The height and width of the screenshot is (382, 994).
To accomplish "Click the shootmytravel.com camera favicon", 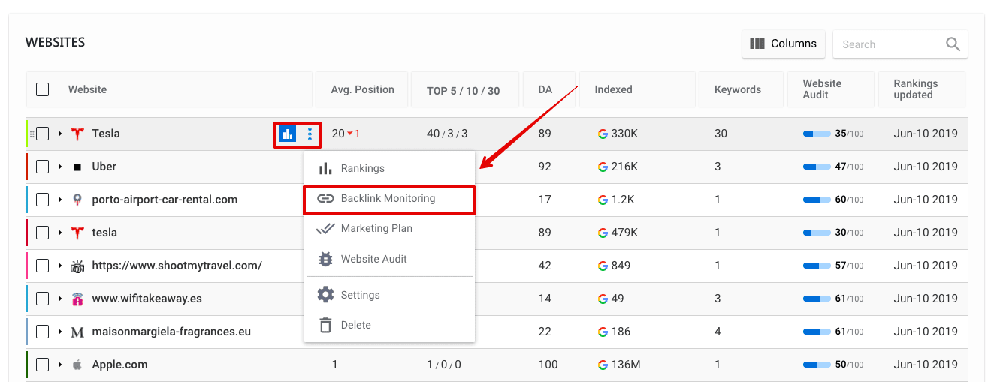I will [77, 266].
